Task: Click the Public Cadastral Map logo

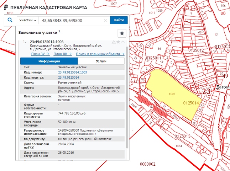Action: pyautogui.click(x=6, y=7)
